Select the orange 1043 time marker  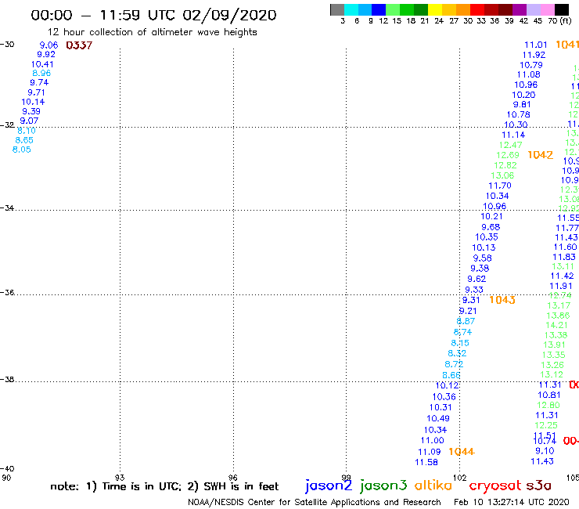(502, 300)
